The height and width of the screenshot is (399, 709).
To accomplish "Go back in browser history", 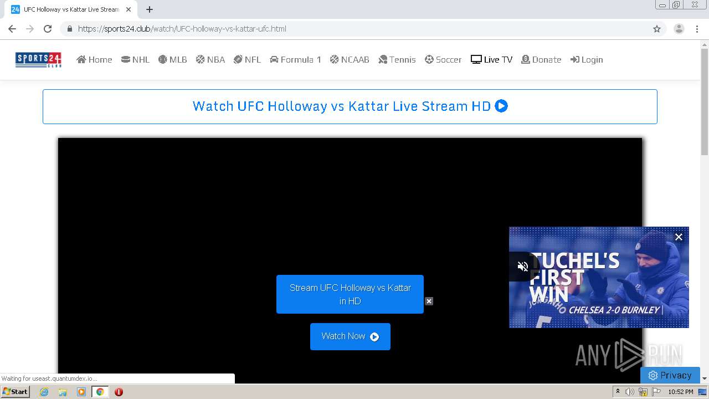I will [x=12, y=29].
